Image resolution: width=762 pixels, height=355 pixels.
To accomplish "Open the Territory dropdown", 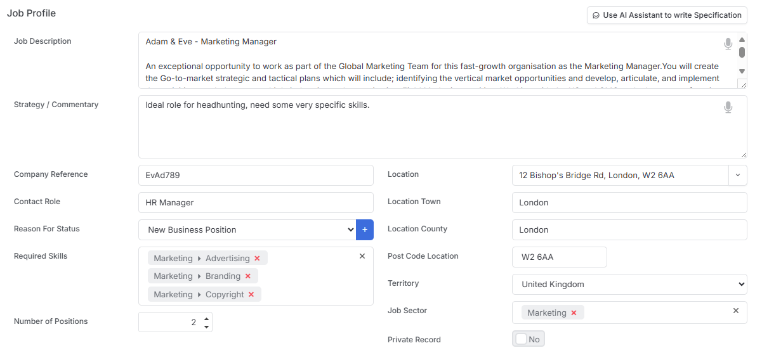I will (629, 284).
